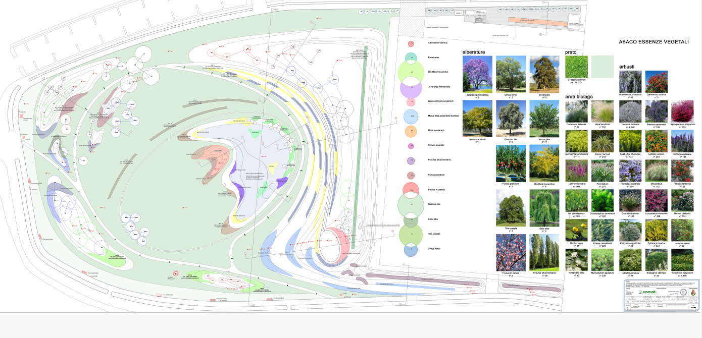Image resolution: width=702 pixels, height=338 pixels.
Task: Open the Nymphaea alba water lily photo
Action: click(x=576, y=260)
